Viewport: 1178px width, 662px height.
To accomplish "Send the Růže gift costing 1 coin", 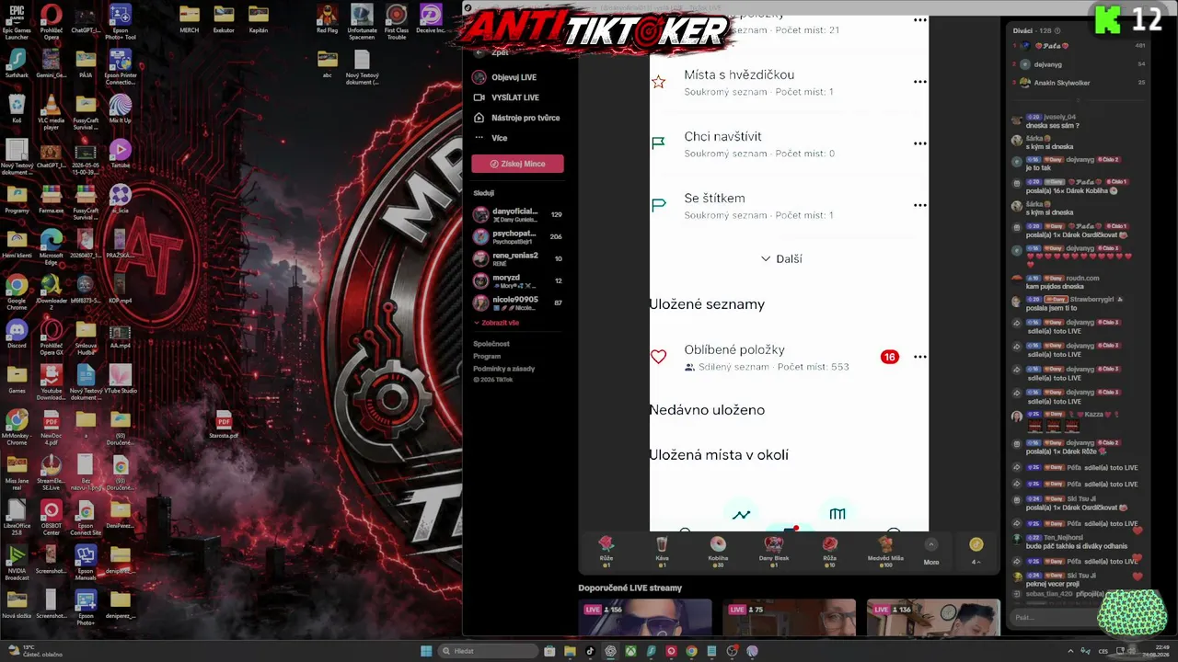I will (606, 551).
